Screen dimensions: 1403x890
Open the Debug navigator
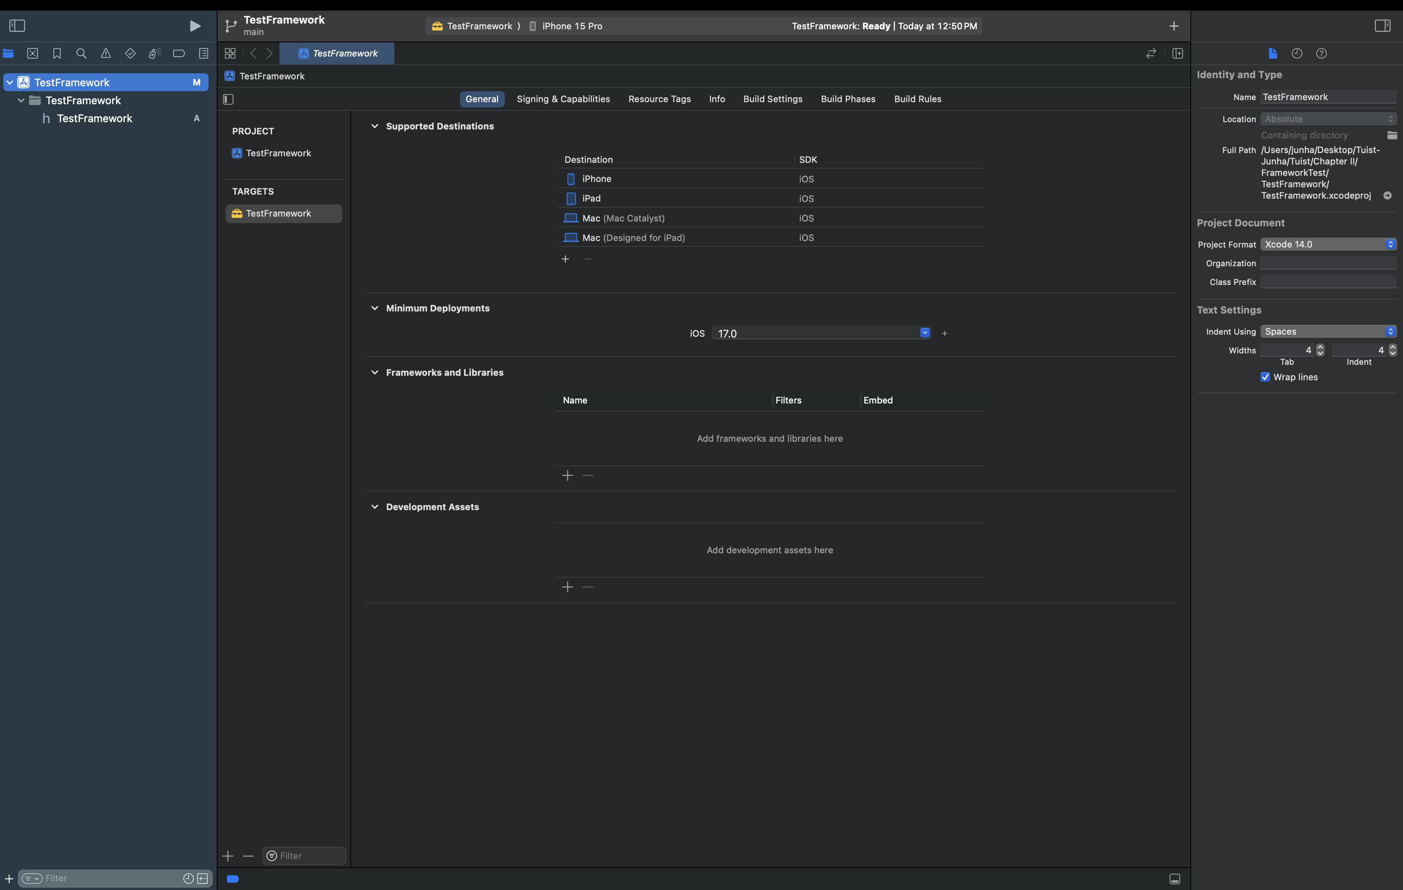coord(154,54)
